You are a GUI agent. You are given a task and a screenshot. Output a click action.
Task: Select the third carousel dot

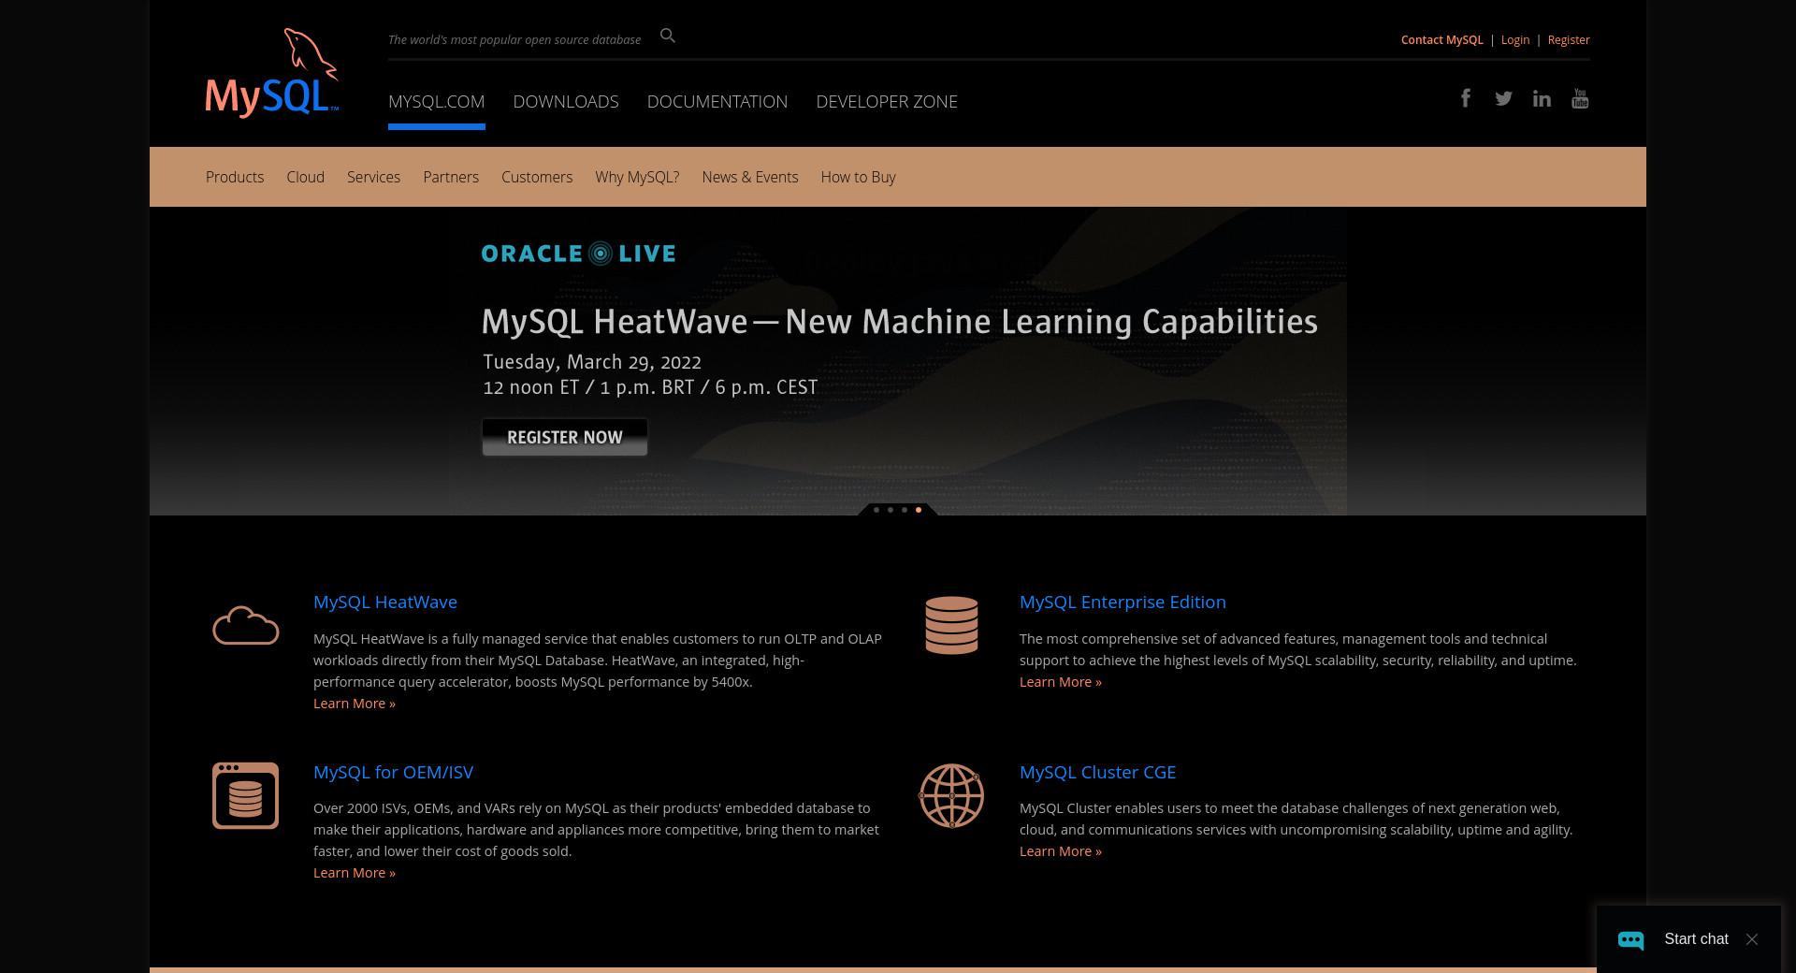[905, 510]
